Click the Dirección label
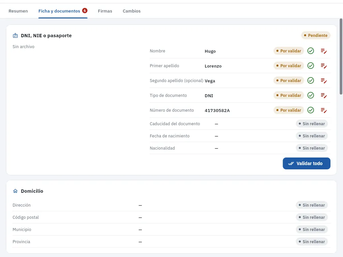Viewport: 343px width, 257px height. [x=21, y=205]
